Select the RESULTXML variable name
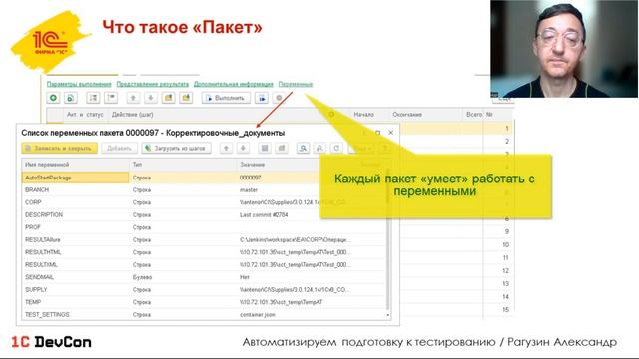The height and width of the screenshot is (359, 639). [41, 264]
